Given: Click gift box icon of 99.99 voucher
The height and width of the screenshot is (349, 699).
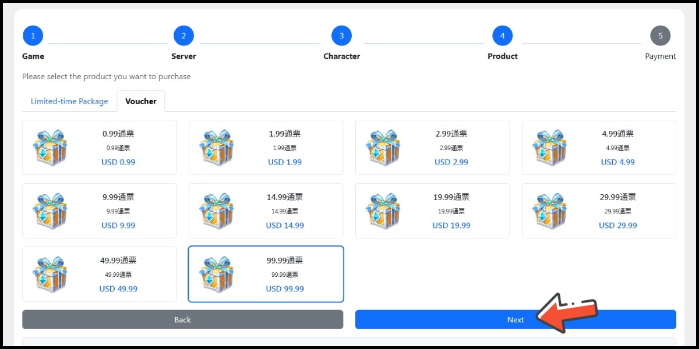Looking at the screenshot, I should point(217,275).
